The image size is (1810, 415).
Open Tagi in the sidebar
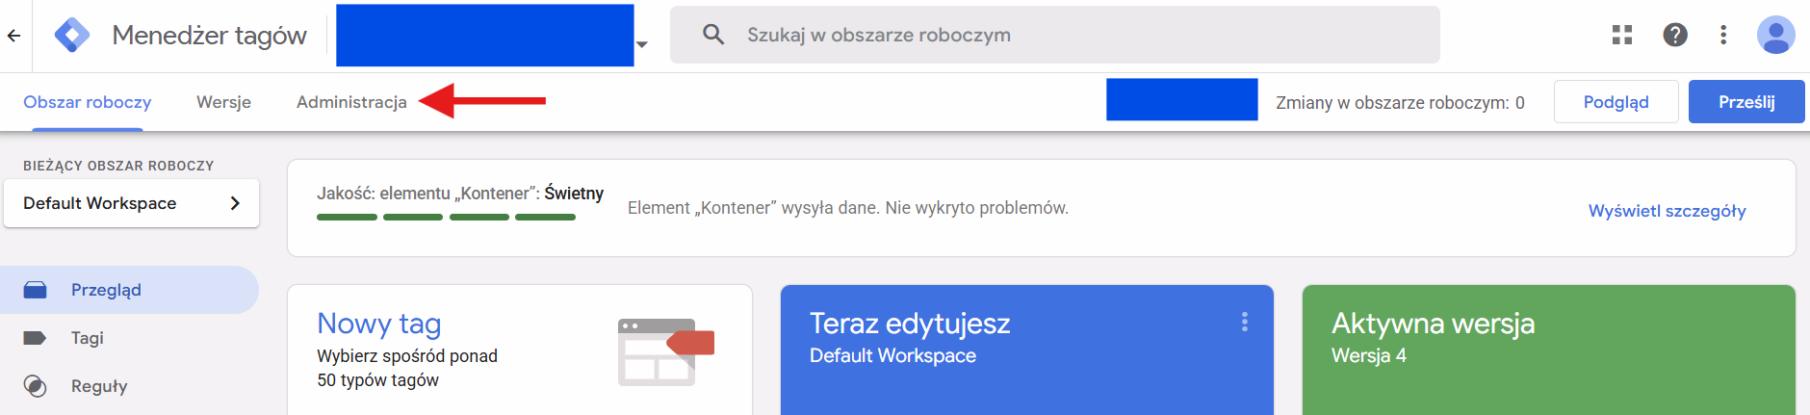click(x=87, y=338)
